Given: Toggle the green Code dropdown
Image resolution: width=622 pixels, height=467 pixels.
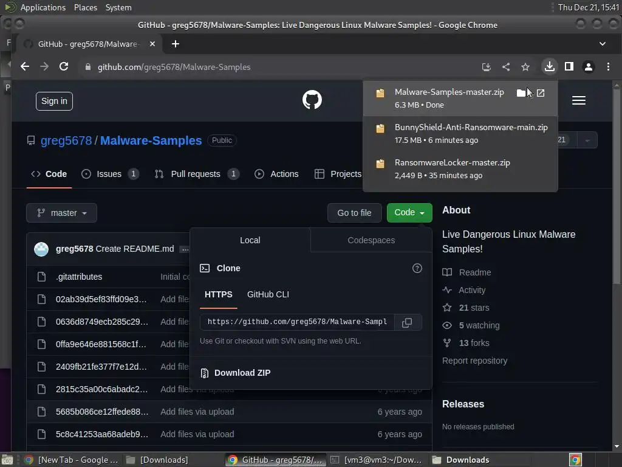Looking at the screenshot, I should [409, 212].
